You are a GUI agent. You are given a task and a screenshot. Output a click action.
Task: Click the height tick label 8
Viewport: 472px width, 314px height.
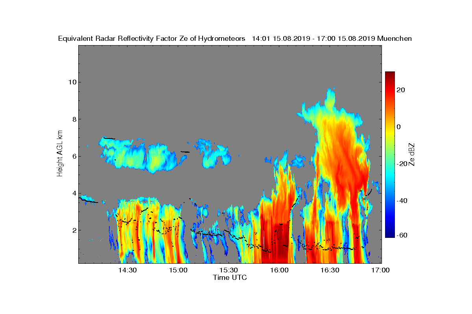tap(74, 119)
